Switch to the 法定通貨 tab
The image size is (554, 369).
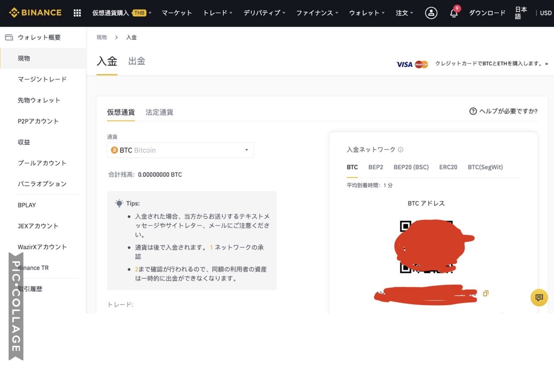(x=159, y=112)
